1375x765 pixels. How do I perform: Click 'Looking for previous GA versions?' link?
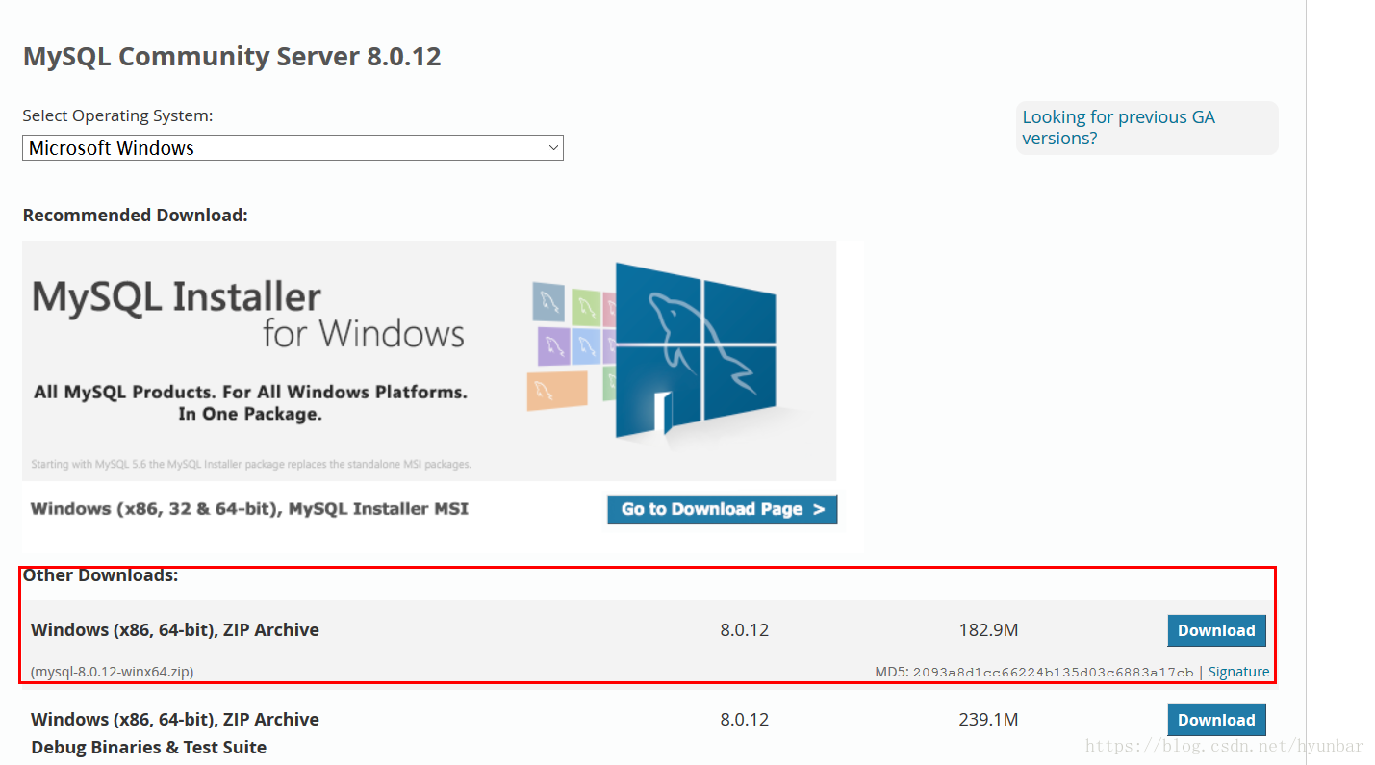coord(1118,127)
